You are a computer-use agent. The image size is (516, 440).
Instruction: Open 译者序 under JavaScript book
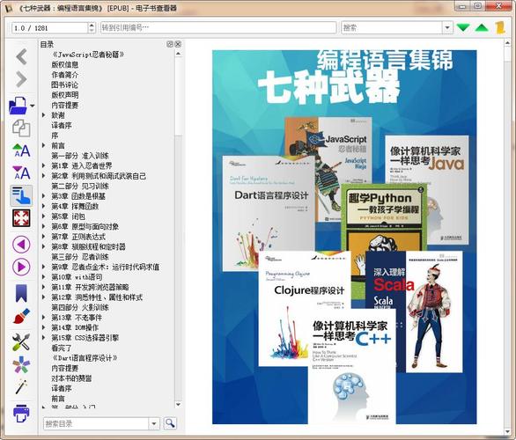tap(62, 125)
